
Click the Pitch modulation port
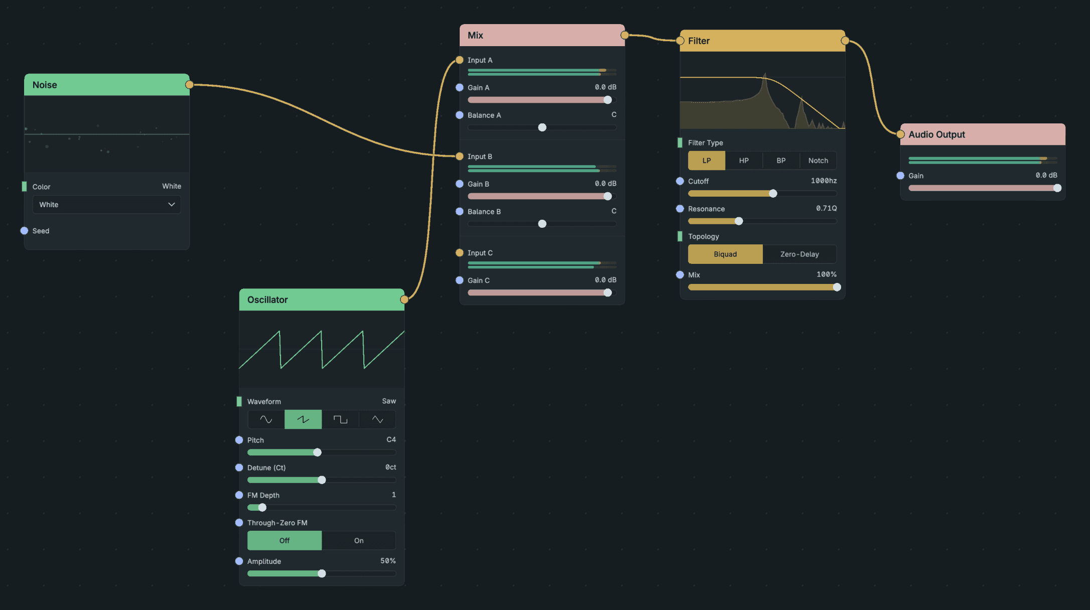pos(239,440)
